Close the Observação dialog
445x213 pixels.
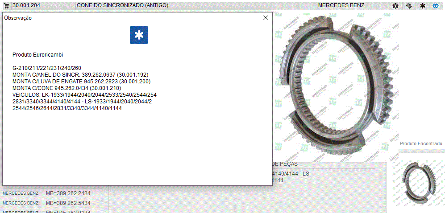click(x=266, y=18)
